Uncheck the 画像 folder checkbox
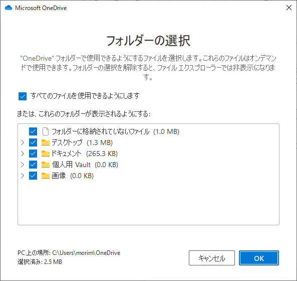This screenshot has width=297, height=281. pos(33,176)
